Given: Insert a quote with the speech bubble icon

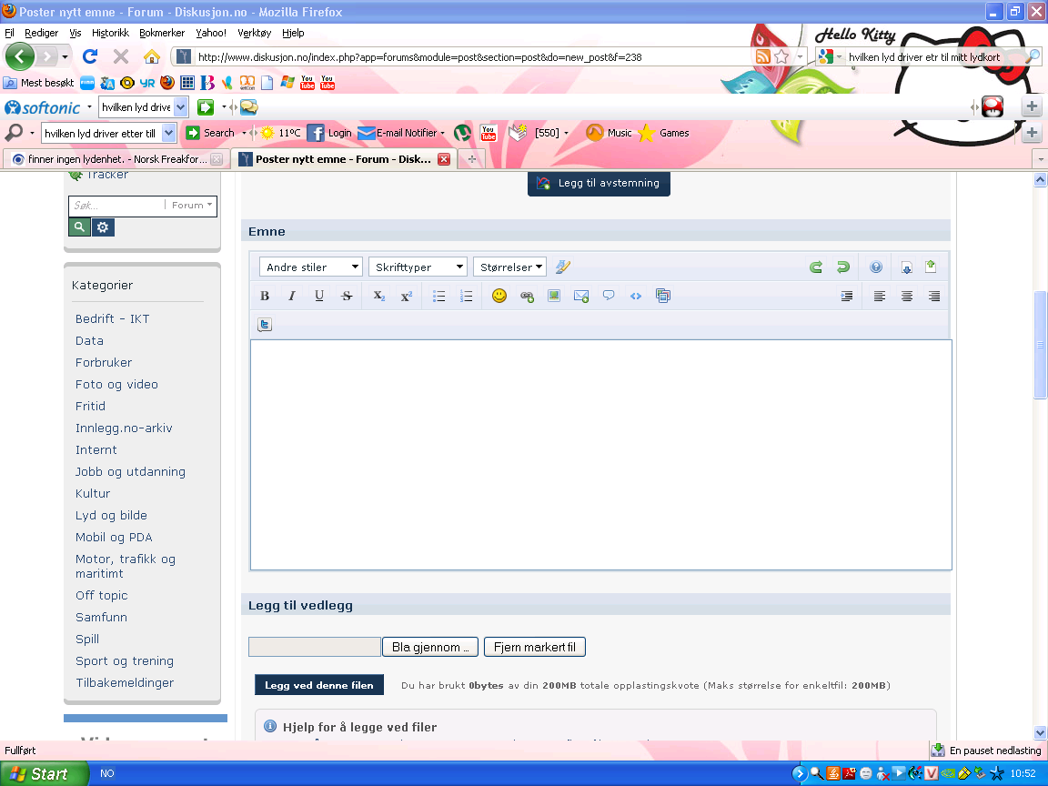Looking at the screenshot, I should coord(609,296).
